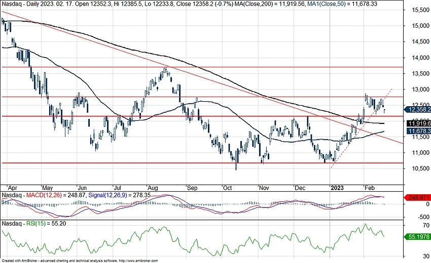Click the 14,500 price axis label
The height and width of the screenshot is (263, 431).
420,41
